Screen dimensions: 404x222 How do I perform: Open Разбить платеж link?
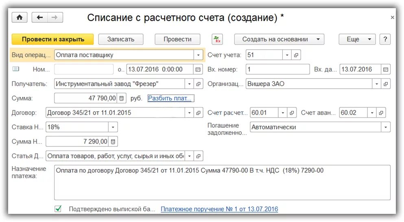pos(170,98)
